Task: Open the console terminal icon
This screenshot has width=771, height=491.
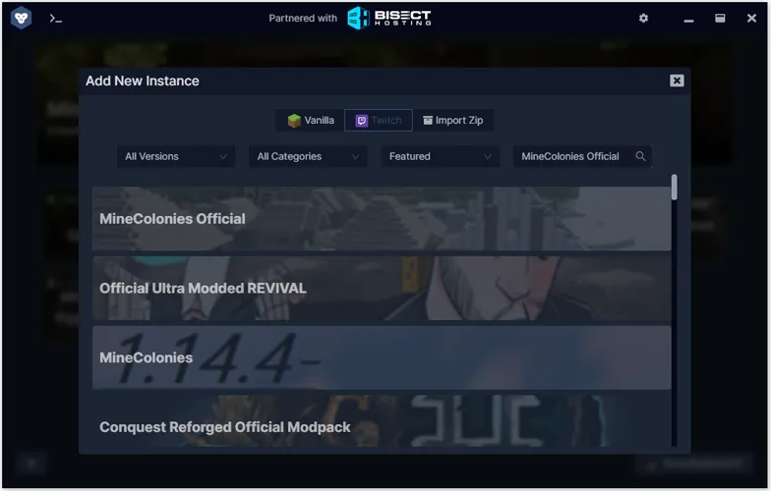Action: (x=55, y=19)
